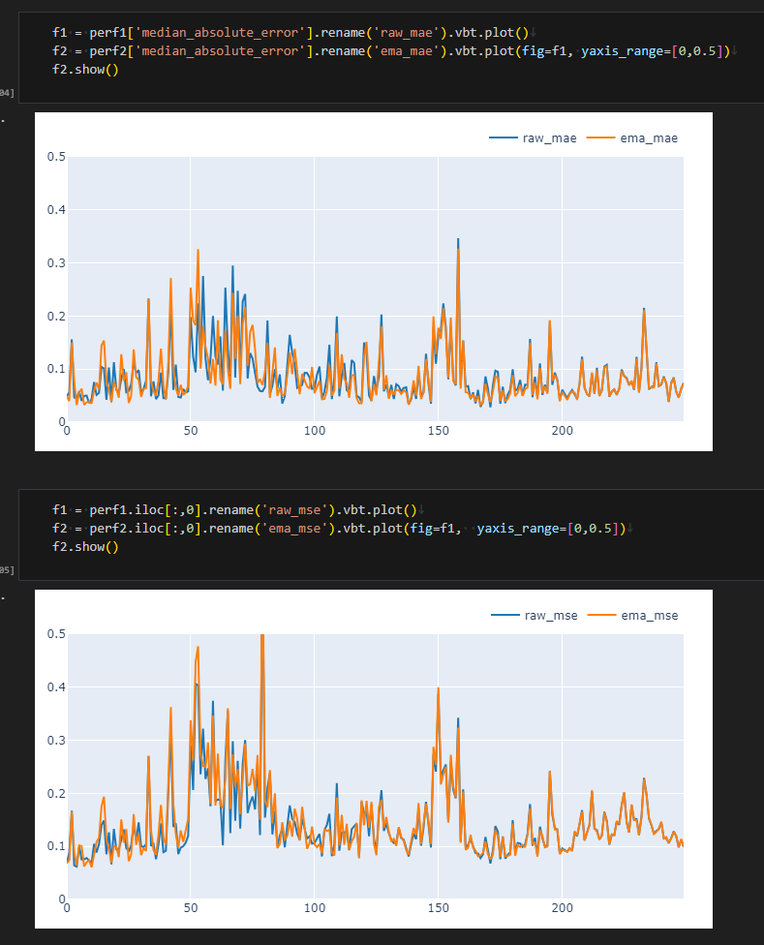The height and width of the screenshot is (945, 764).
Task: Toggle raw_mae trace in first chart legend
Action: pyautogui.click(x=533, y=138)
